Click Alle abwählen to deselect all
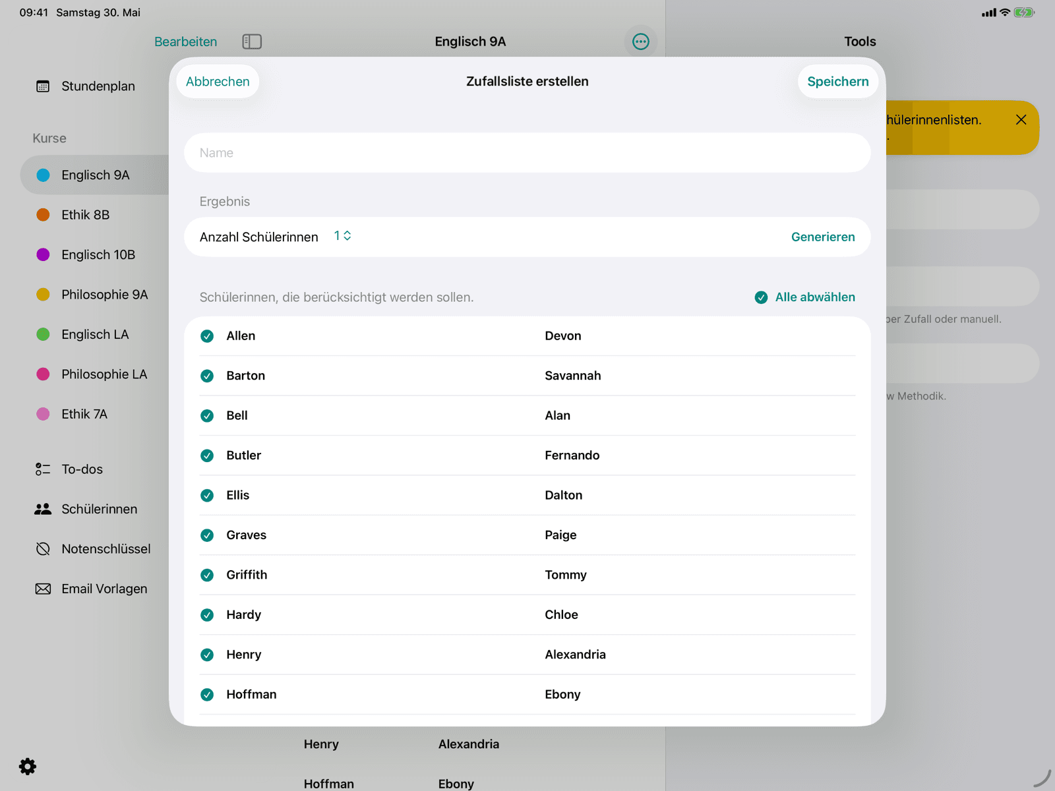Viewport: 1055px width, 791px height. pyautogui.click(x=805, y=297)
